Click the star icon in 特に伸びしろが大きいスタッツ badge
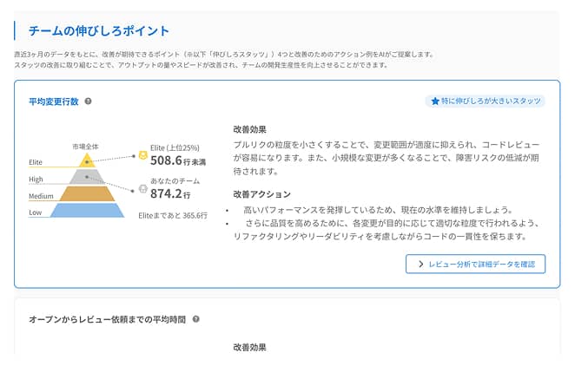The width and height of the screenshot is (575, 366). [x=435, y=101]
